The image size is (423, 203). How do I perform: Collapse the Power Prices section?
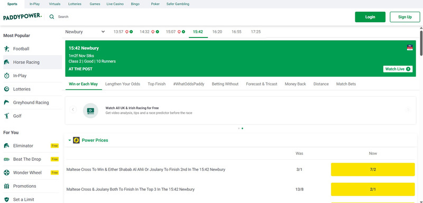[70, 140]
